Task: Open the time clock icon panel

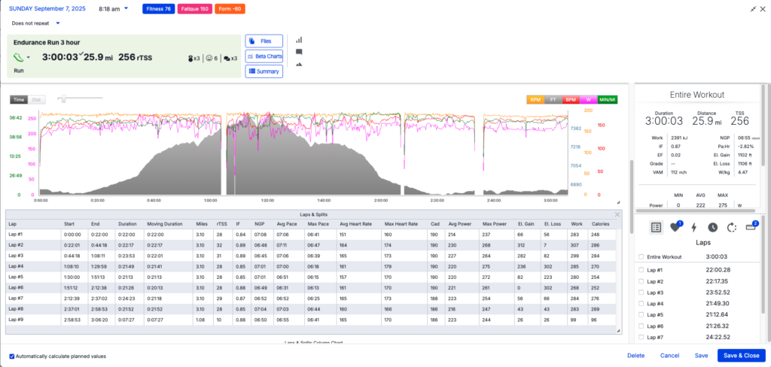Action: (x=712, y=226)
